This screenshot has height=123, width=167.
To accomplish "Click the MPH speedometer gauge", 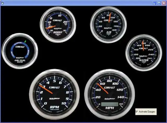I will click(x=110, y=94).
